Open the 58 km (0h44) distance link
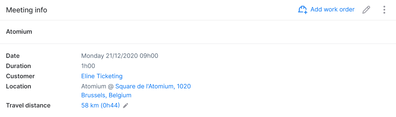396x117 pixels. (x=101, y=106)
